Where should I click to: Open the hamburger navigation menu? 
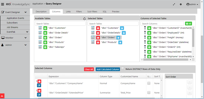2,4
